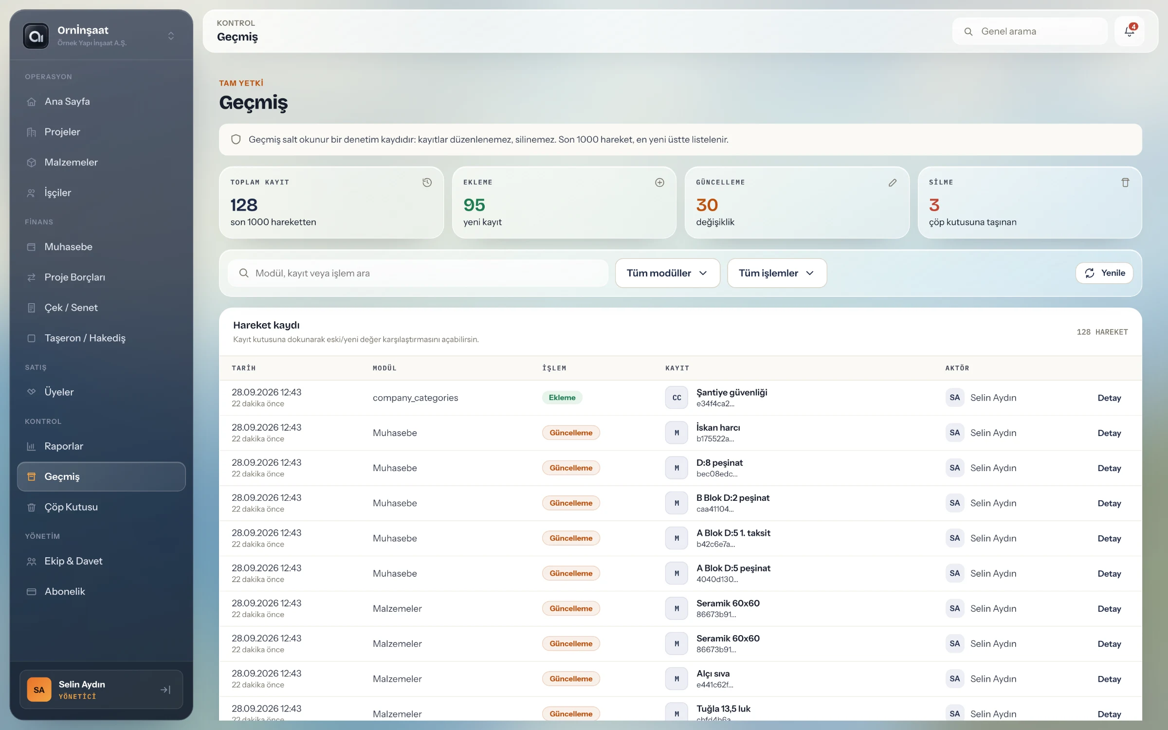This screenshot has width=1168, height=730.
Task: Expand the Tüm işlemler dropdown
Action: (777, 273)
